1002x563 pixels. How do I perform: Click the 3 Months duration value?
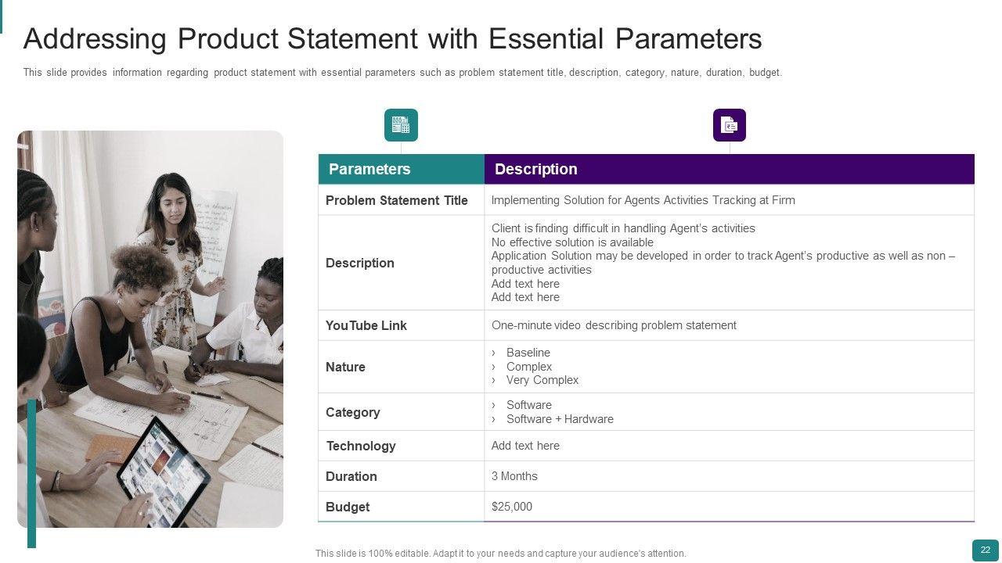click(514, 476)
